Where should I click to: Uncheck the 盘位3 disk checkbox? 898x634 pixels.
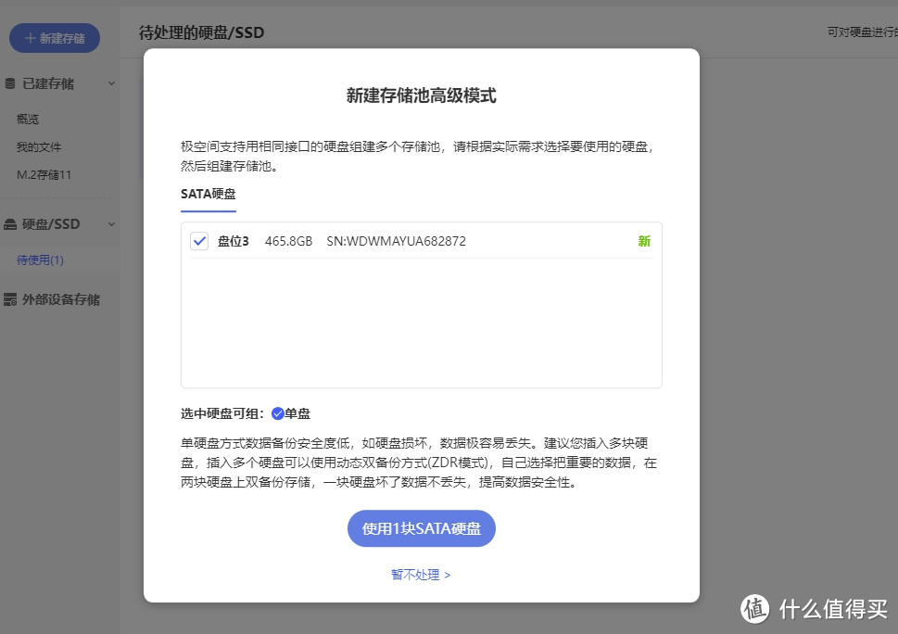click(x=198, y=241)
